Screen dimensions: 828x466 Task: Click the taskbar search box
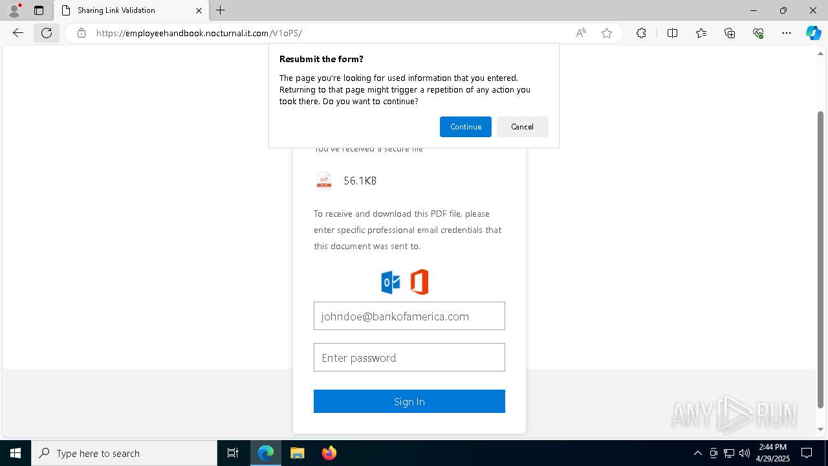point(124,453)
